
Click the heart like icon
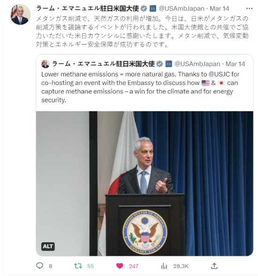click(120, 266)
